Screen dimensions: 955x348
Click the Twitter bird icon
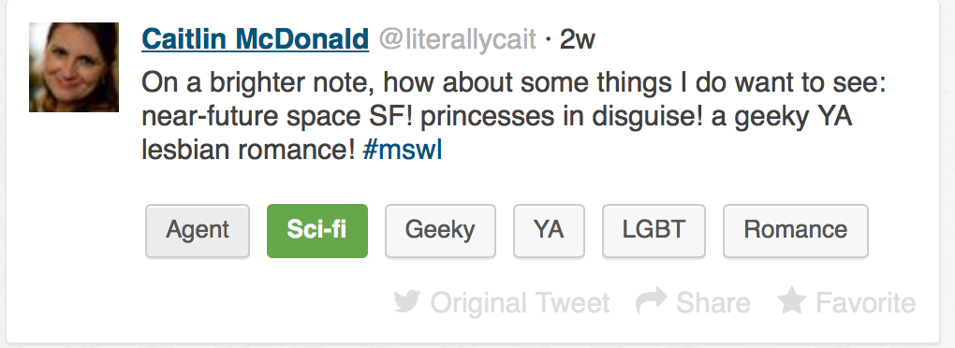407,302
